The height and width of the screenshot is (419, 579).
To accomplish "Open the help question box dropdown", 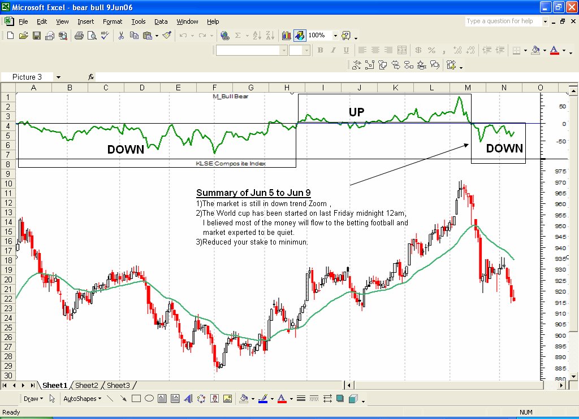I will (x=545, y=21).
